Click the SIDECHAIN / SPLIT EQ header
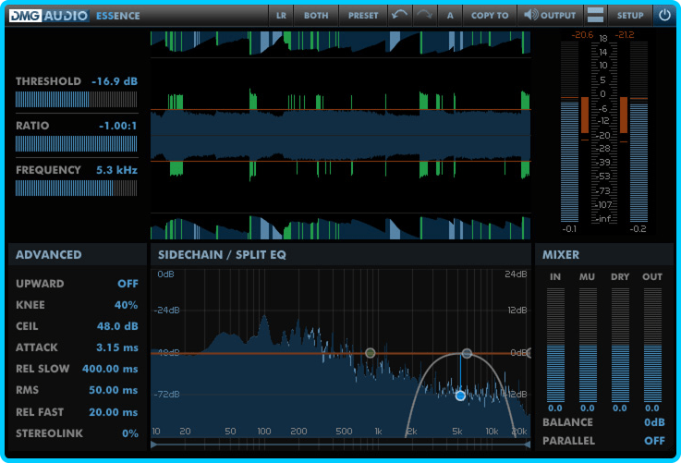 [340, 254]
